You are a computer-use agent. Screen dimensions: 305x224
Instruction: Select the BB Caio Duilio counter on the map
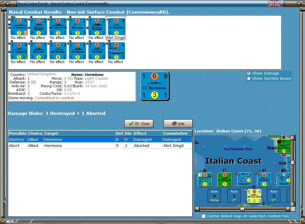[254, 196]
